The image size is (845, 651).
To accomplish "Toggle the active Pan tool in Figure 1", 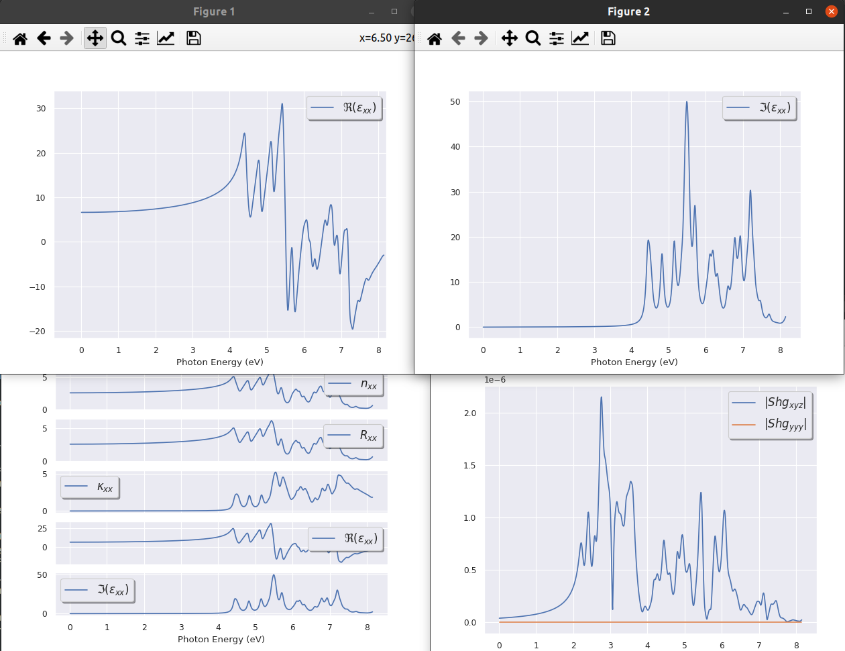I will tap(95, 38).
